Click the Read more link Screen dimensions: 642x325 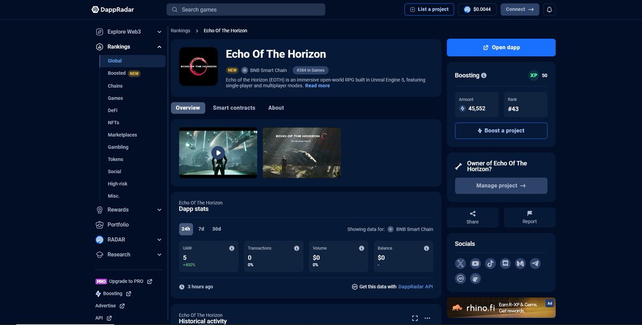[318, 86]
